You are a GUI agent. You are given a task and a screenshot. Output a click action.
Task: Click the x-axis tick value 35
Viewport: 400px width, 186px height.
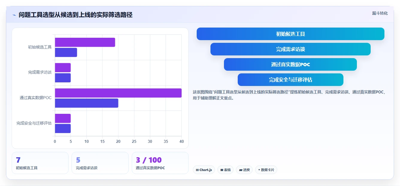166,141
